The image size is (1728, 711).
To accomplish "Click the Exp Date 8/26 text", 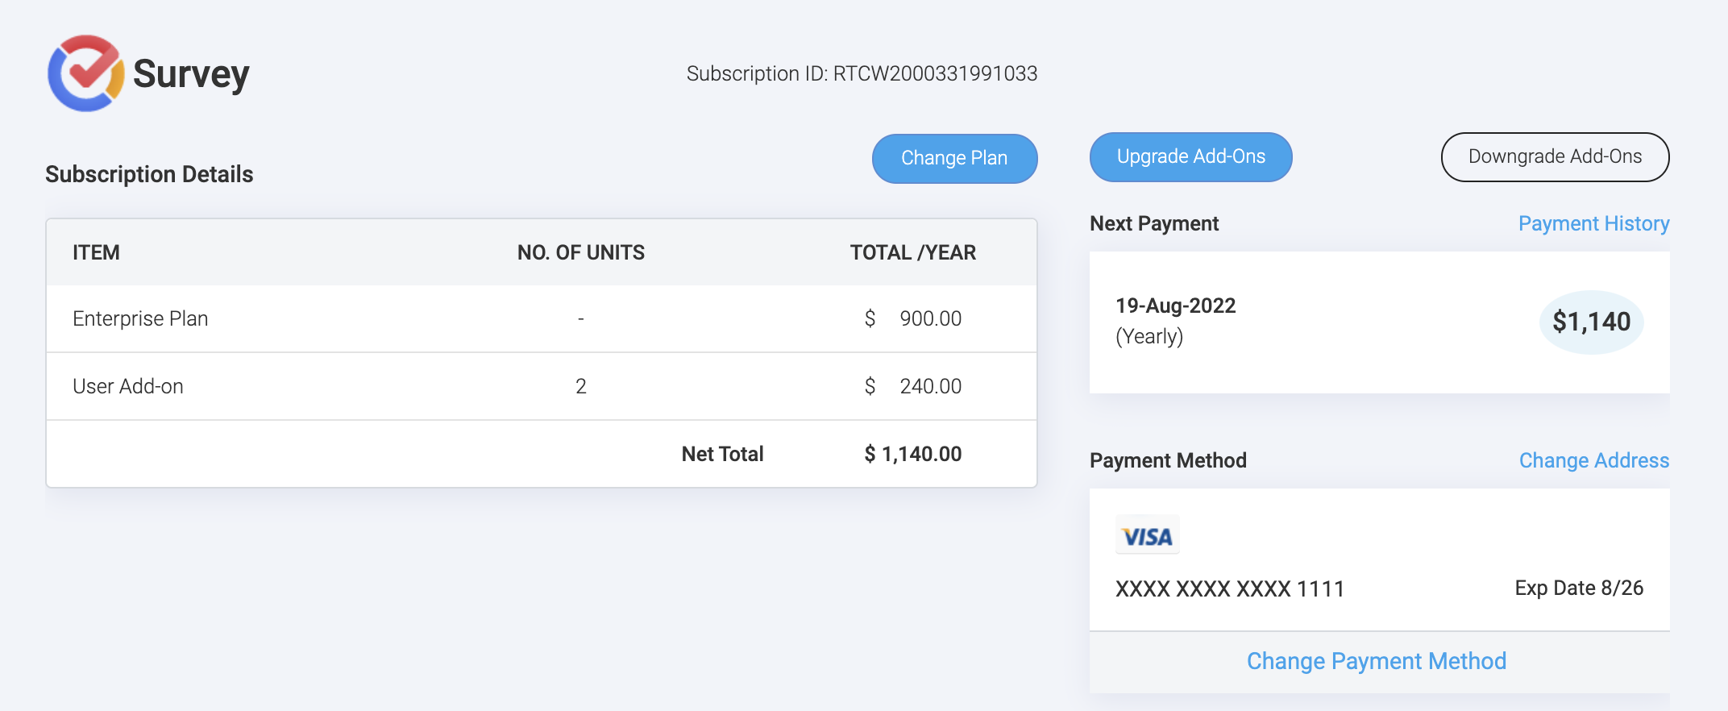I will [1578, 588].
